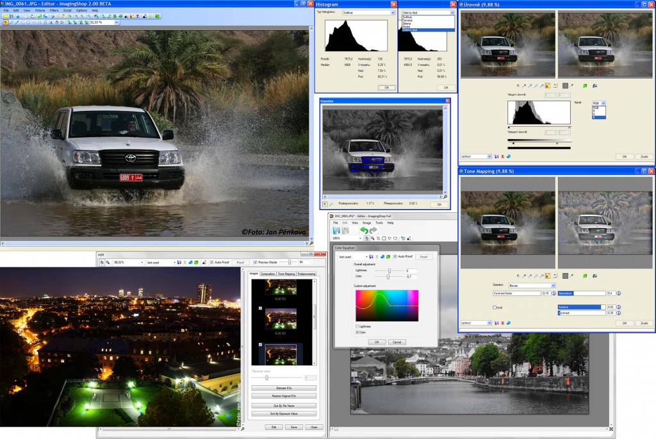
Task: Open the Kanál RGB channel dropdown in Úrovně
Action: click(603, 103)
